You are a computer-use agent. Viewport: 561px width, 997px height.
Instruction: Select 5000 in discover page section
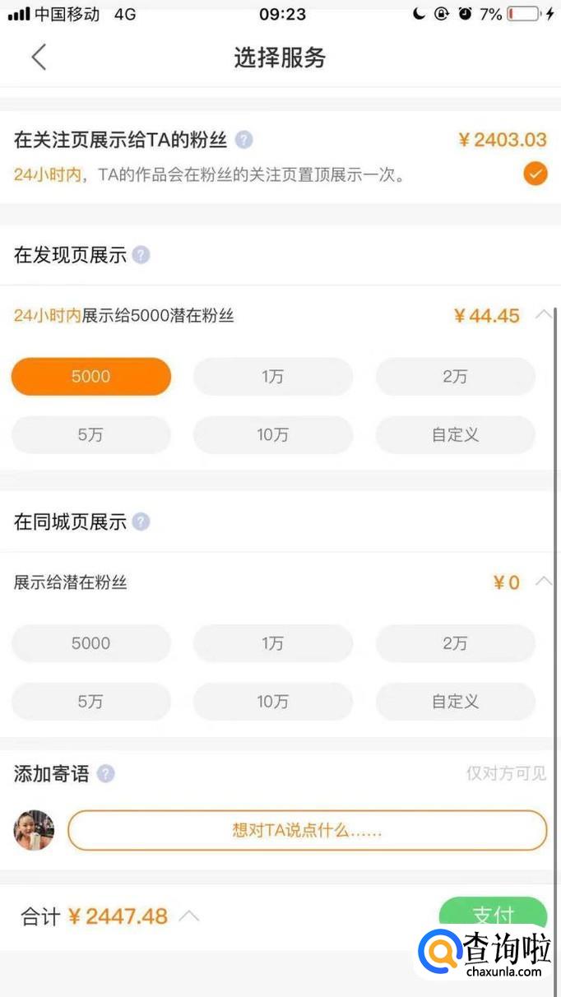[90, 377]
